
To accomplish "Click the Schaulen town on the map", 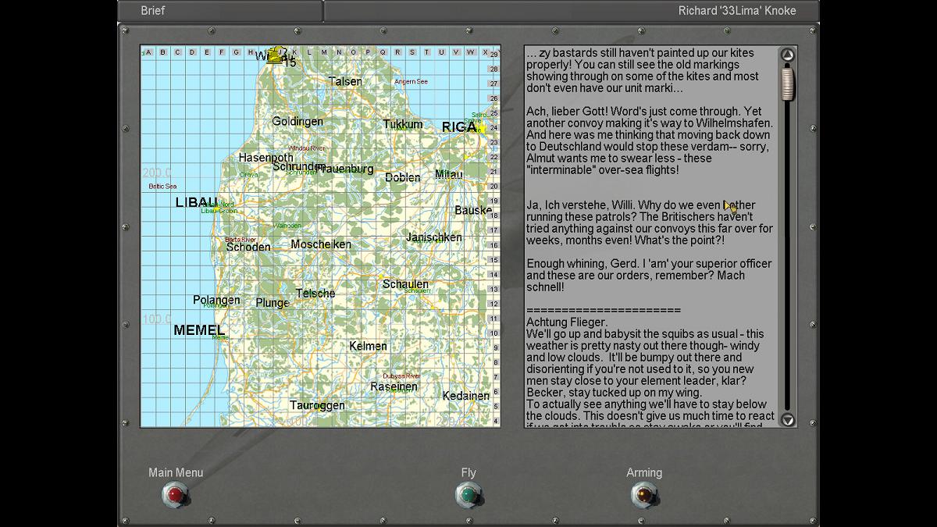I will pyautogui.click(x=405, y=284).
